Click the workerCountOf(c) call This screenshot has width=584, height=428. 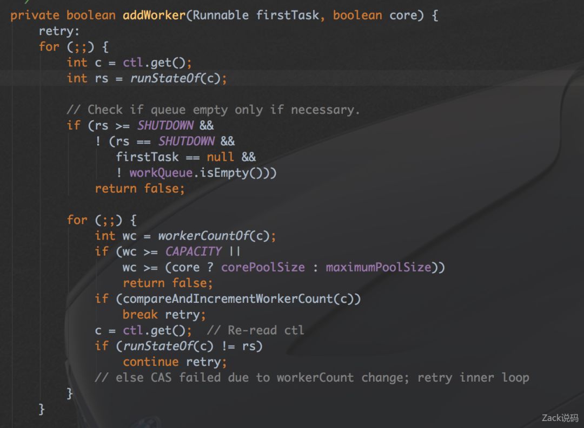[x=214, y=236]
